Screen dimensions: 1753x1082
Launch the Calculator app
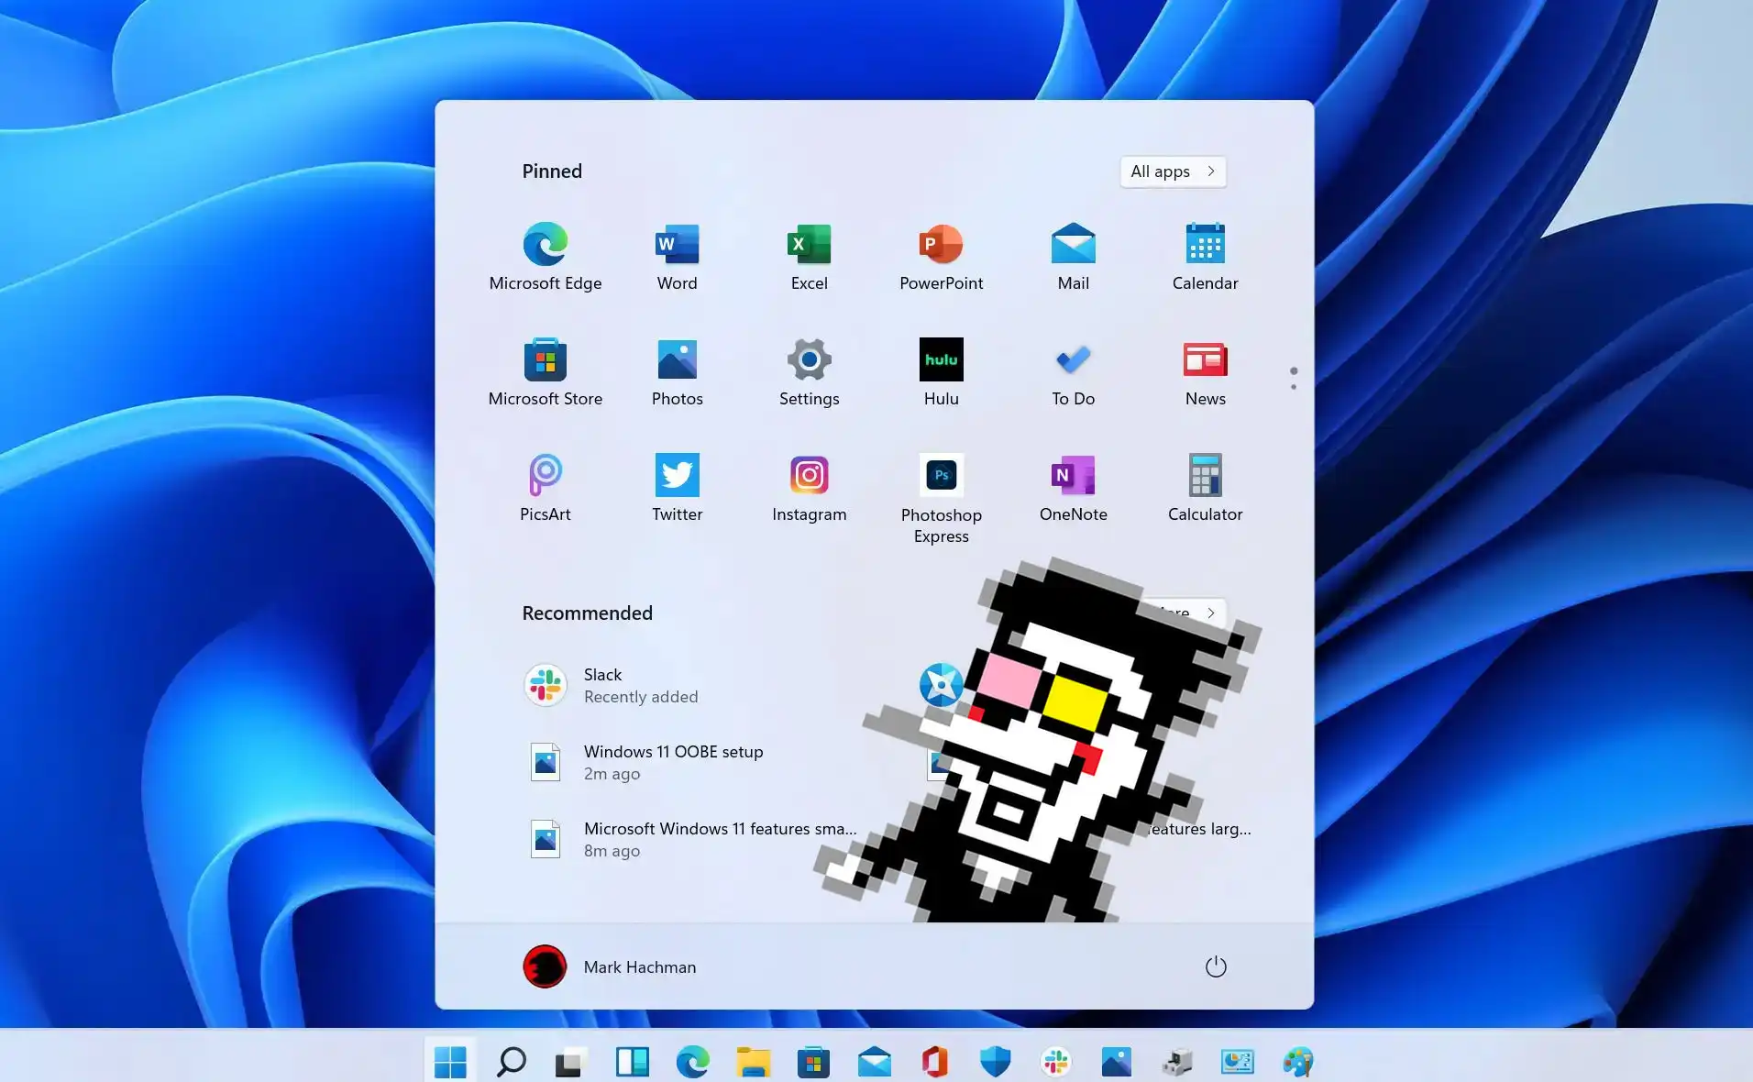click(1205, 488)
